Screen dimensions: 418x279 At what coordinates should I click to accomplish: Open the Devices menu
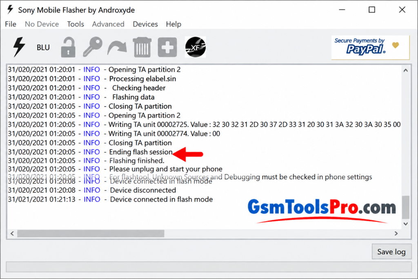145,24
